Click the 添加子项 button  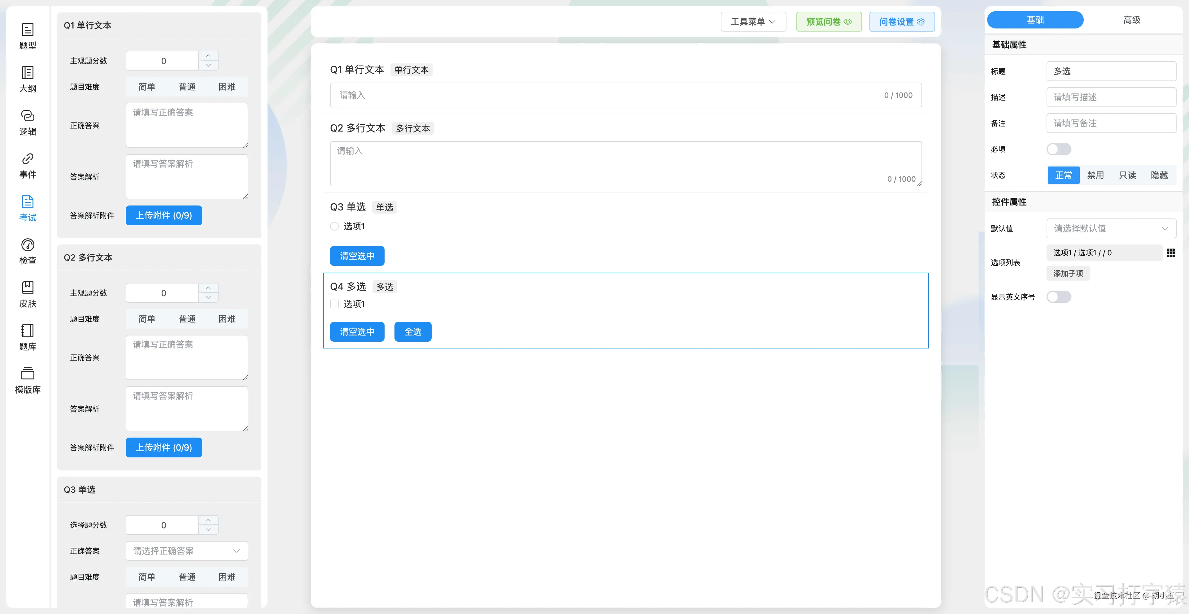1068,273
